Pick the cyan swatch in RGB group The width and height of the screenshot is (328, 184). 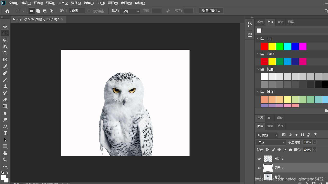[x=287, y=46]
